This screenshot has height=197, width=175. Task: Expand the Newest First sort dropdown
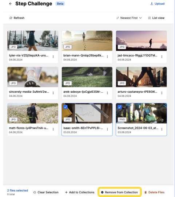coord(129,18)
